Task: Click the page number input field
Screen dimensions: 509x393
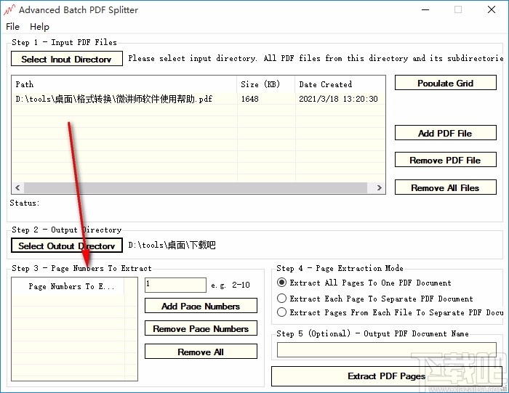Action: pos(175,285)
